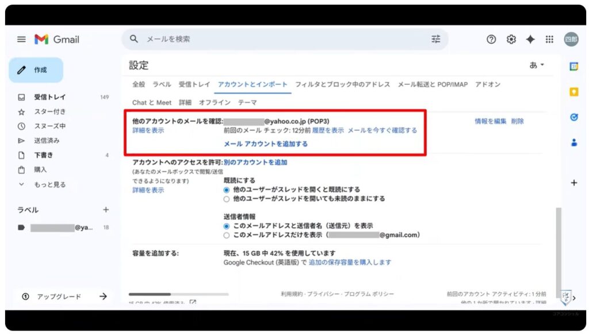The height and width of the screenshot is (334, 589).
Task: Click メール アカウントを追加する link
Action: tap(266, 144)
